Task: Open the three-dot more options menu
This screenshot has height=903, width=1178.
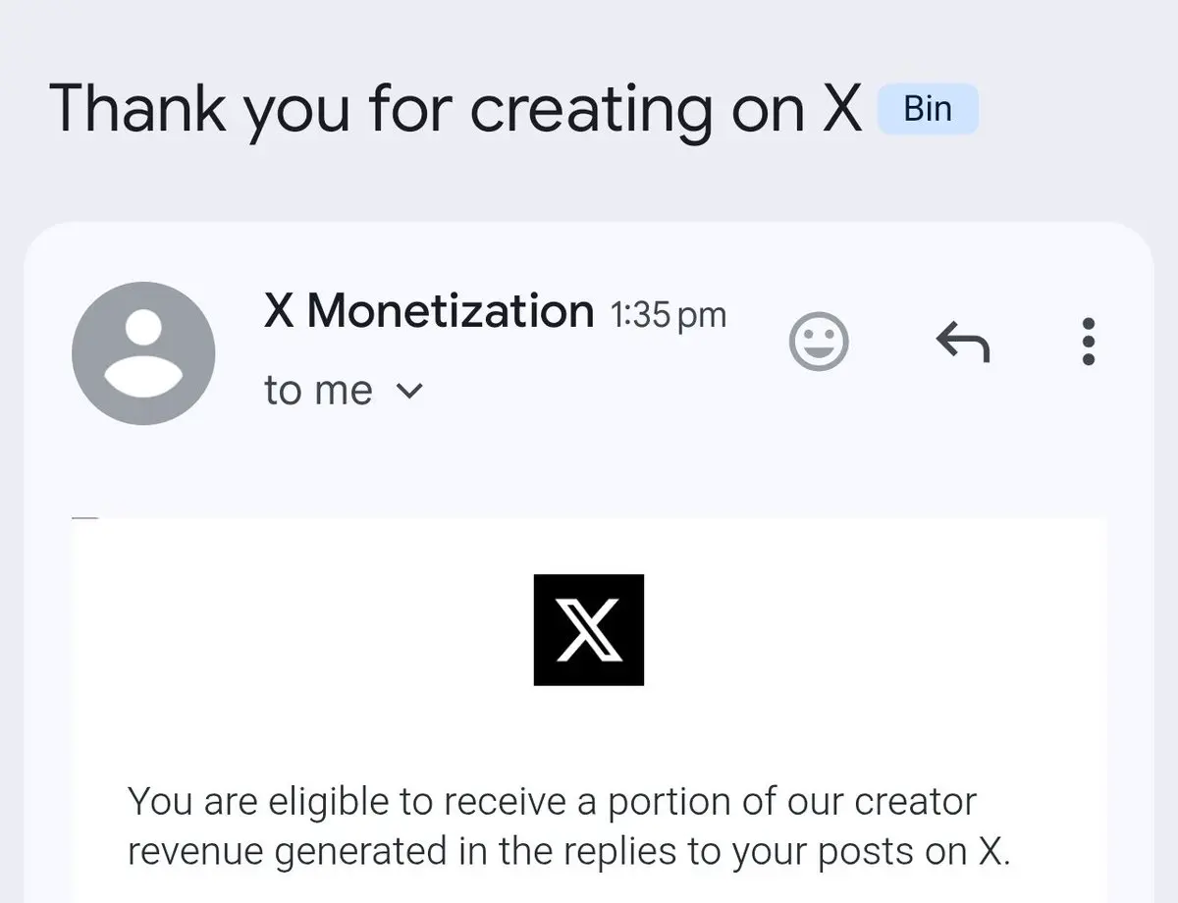Action: click(x=1088, y=342)
